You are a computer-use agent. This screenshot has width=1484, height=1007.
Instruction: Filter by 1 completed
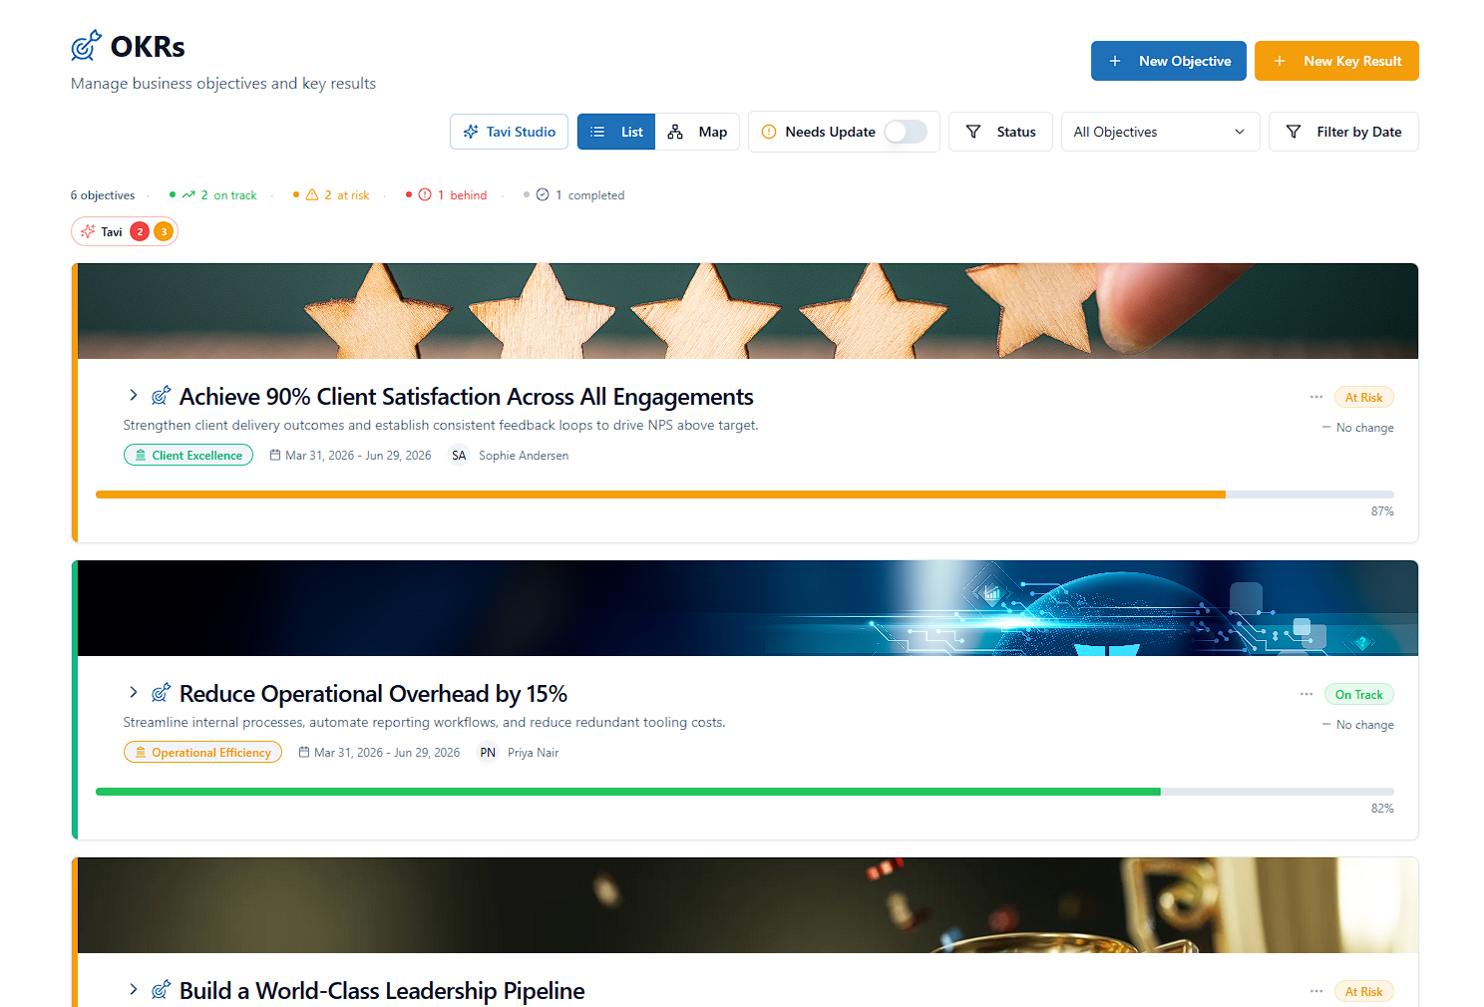point(574,195)
